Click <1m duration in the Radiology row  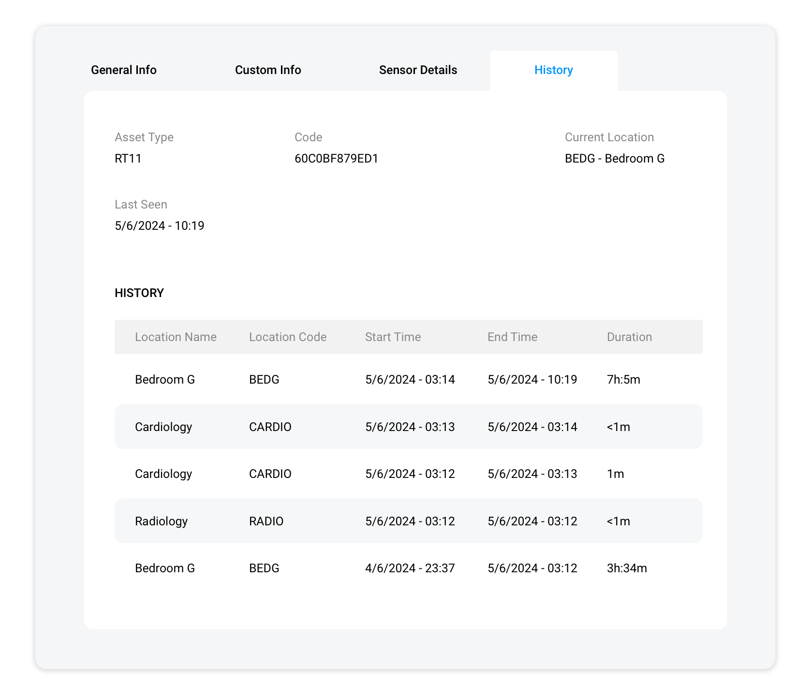(619, 521)
